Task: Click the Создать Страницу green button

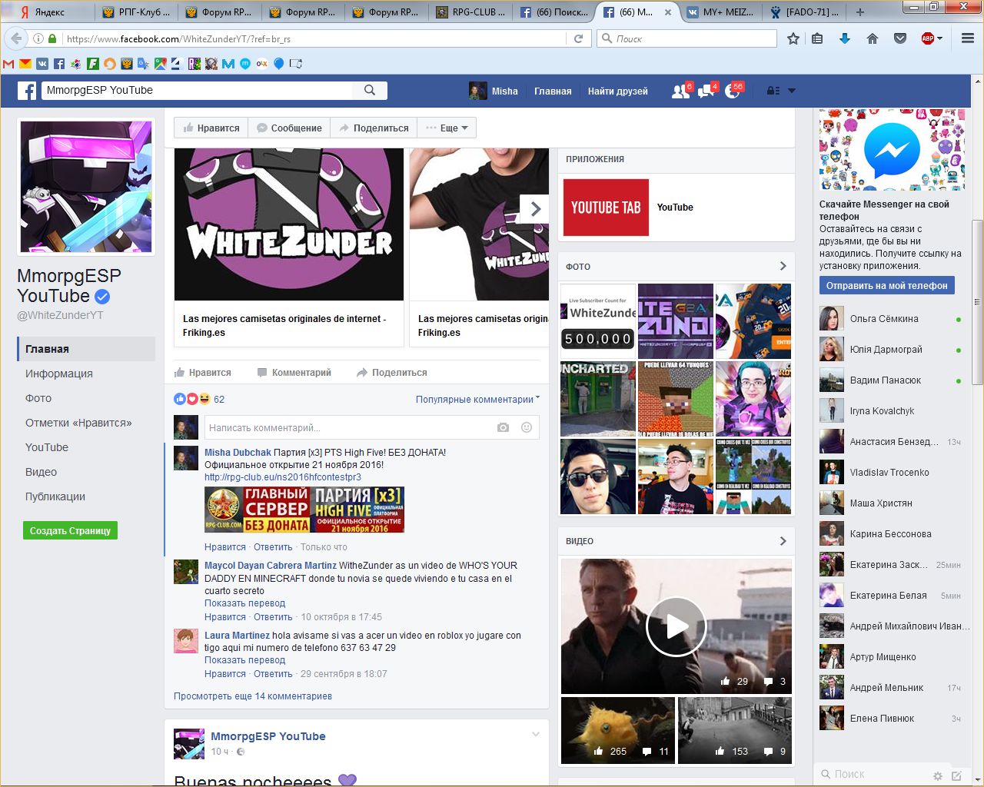Action: (x=70, y=530)
